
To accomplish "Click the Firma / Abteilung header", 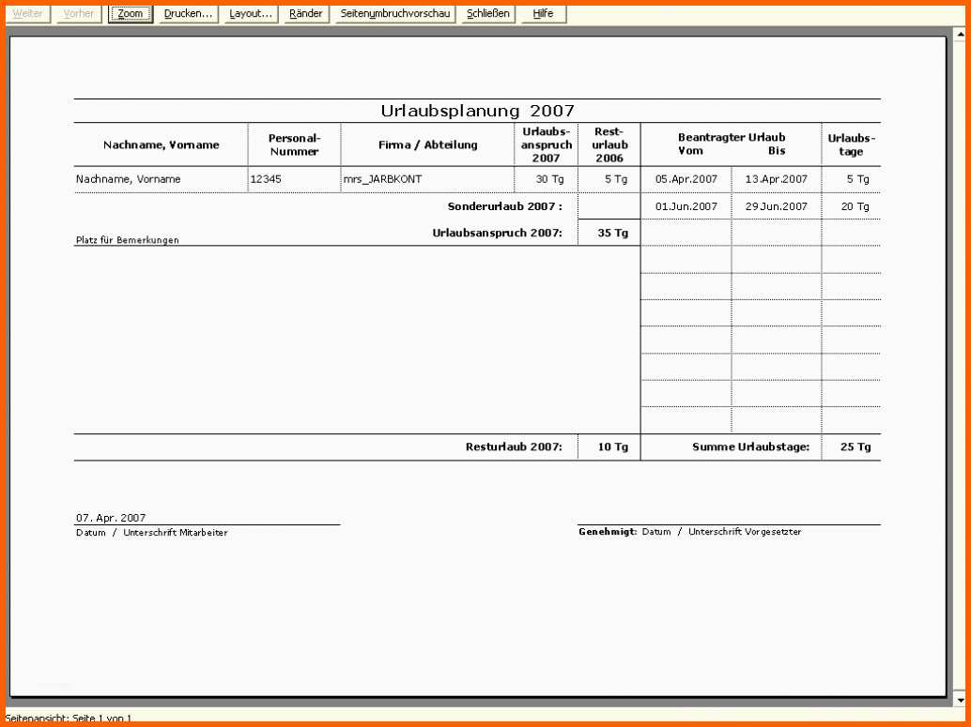I will [428, 144].
